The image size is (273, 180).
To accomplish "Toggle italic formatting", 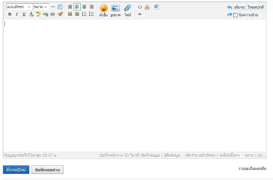I will coord(17,14).
